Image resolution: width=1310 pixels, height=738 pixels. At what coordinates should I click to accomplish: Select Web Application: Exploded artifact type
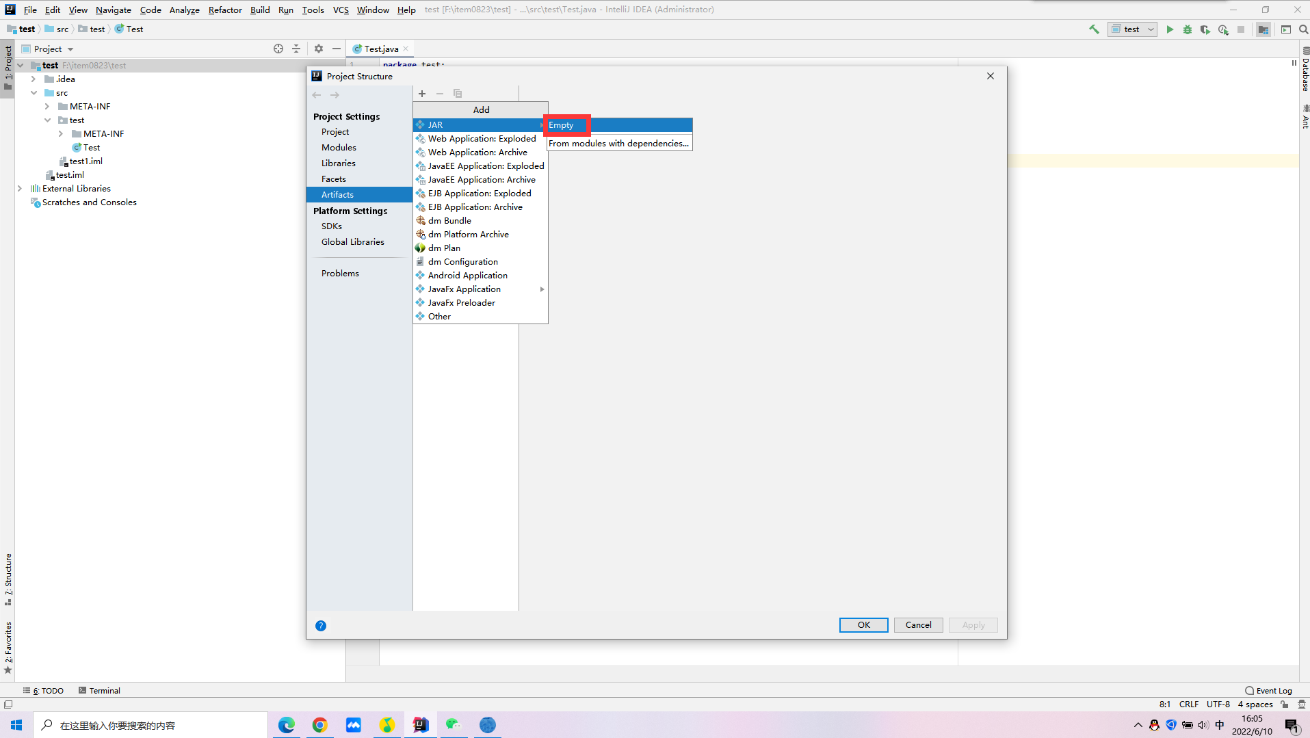480,139
